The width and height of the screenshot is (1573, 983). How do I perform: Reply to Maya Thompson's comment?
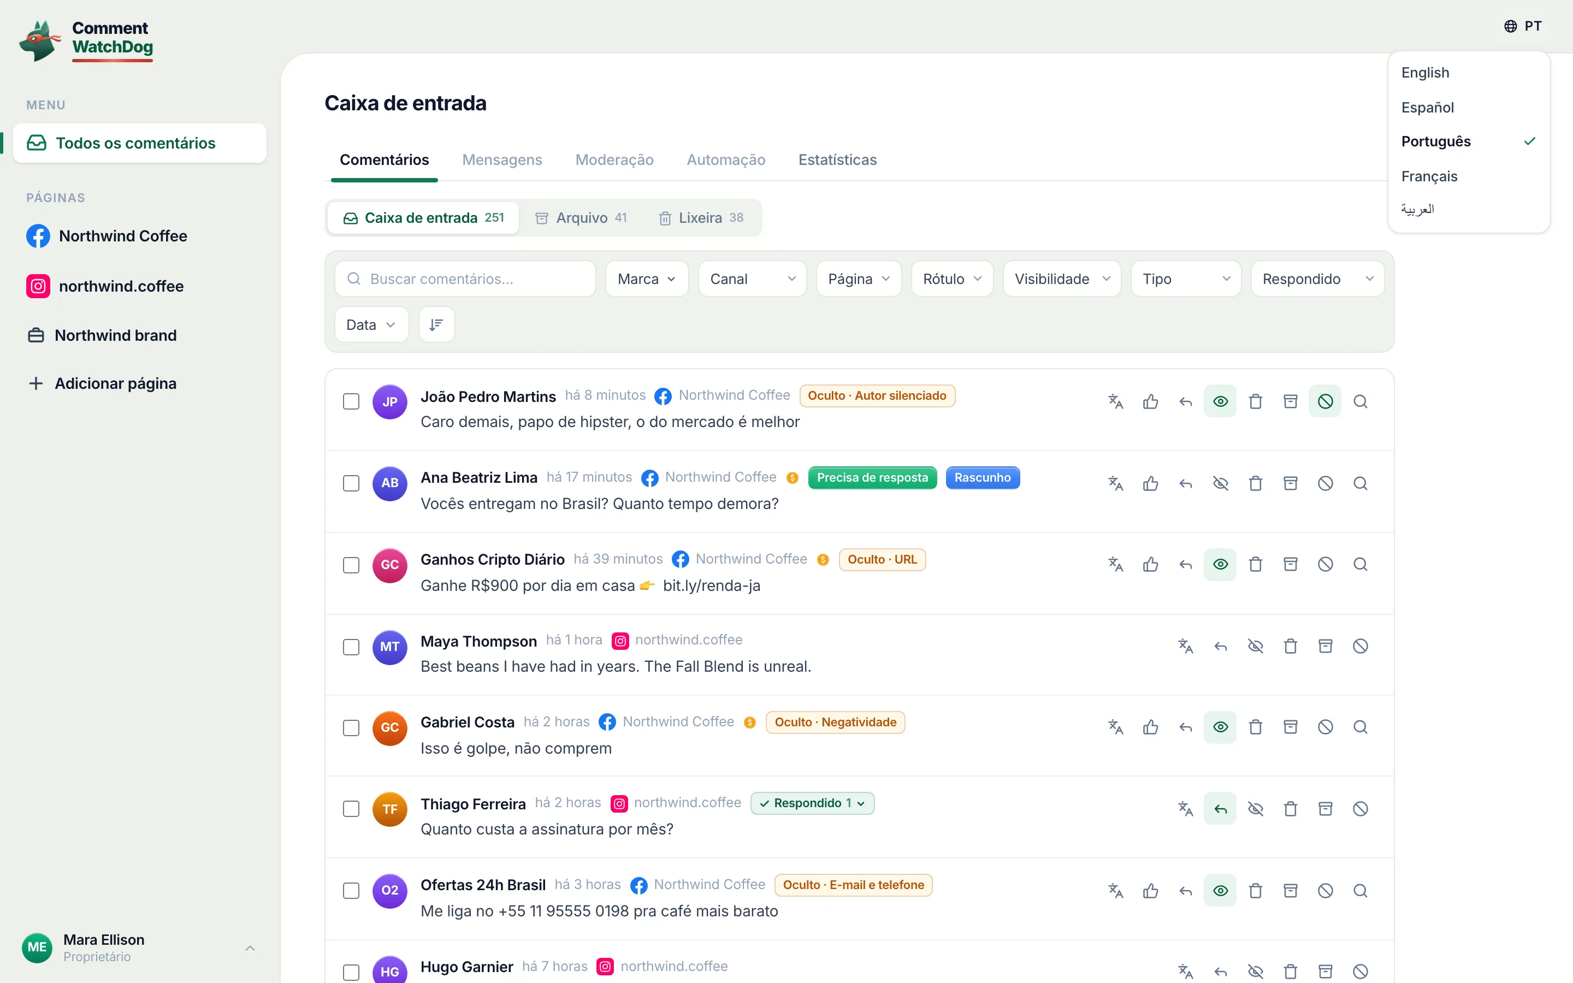1220,646
